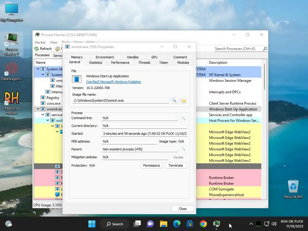The image size is (308, 231).
Task: Click the Terminate button
Action: (176, 165)
